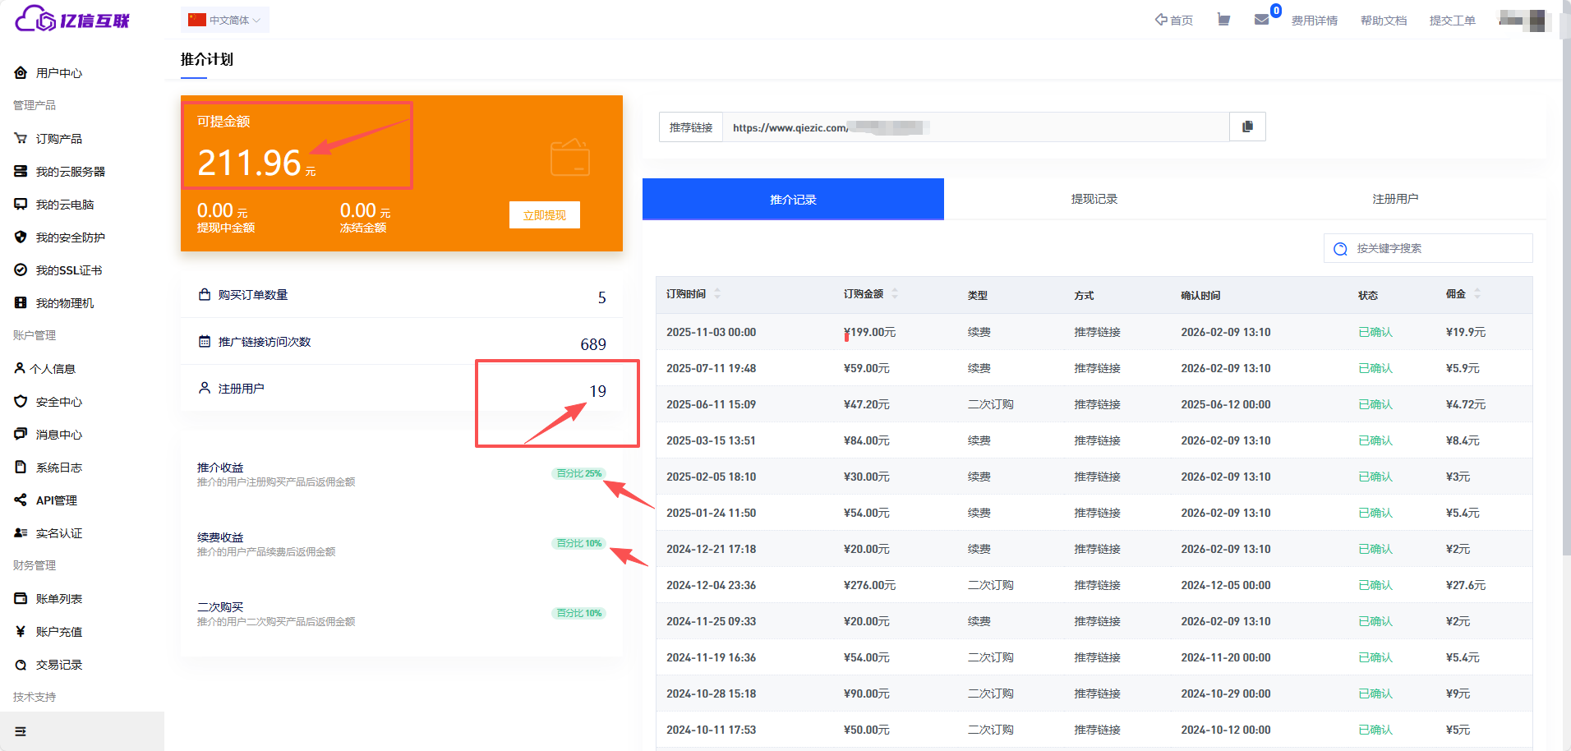Image resolution: width=1571 pixels, height=751 pixels.
Task: Switch to the 注册用户 tab
Action: pos(1394,199)
